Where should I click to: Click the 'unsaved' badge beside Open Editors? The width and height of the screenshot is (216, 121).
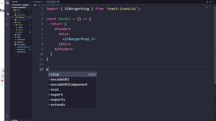tap(25, 5)
